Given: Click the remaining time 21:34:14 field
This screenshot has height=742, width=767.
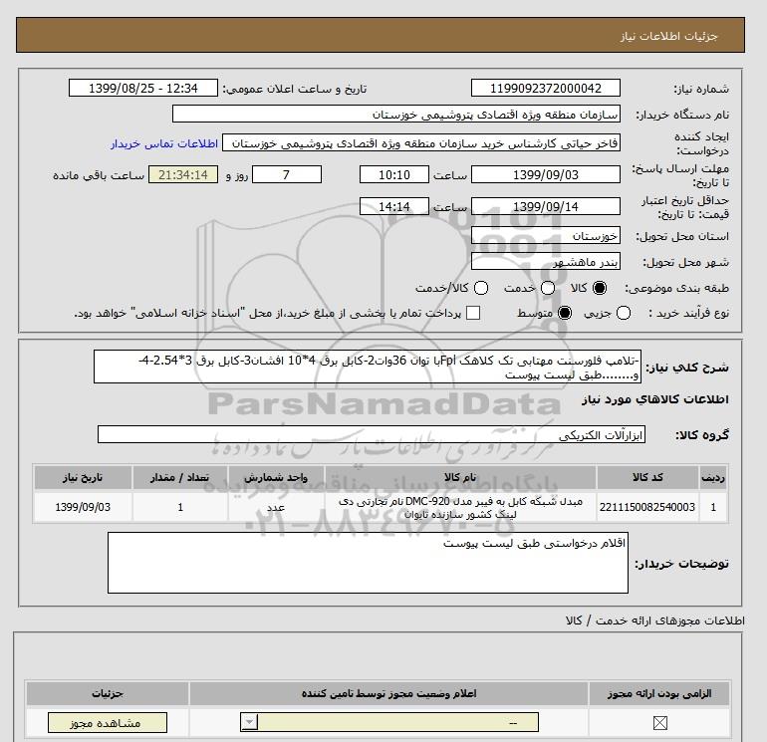Looking at the screenshot, I should pos(183,174).
